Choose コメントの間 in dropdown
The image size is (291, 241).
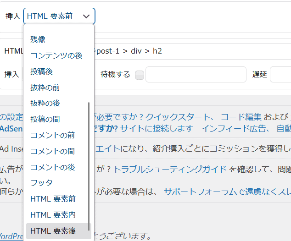click(x=52, y=151)
